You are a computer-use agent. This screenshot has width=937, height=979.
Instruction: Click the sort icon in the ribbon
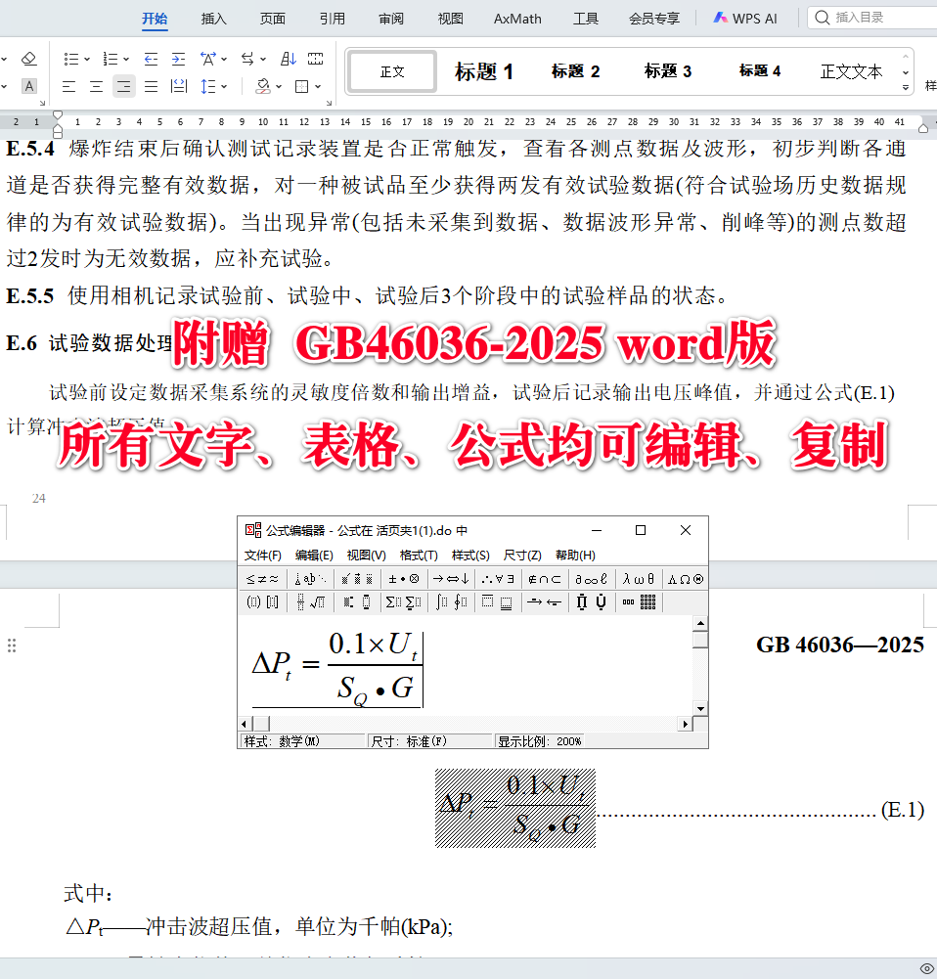(290, 59)
